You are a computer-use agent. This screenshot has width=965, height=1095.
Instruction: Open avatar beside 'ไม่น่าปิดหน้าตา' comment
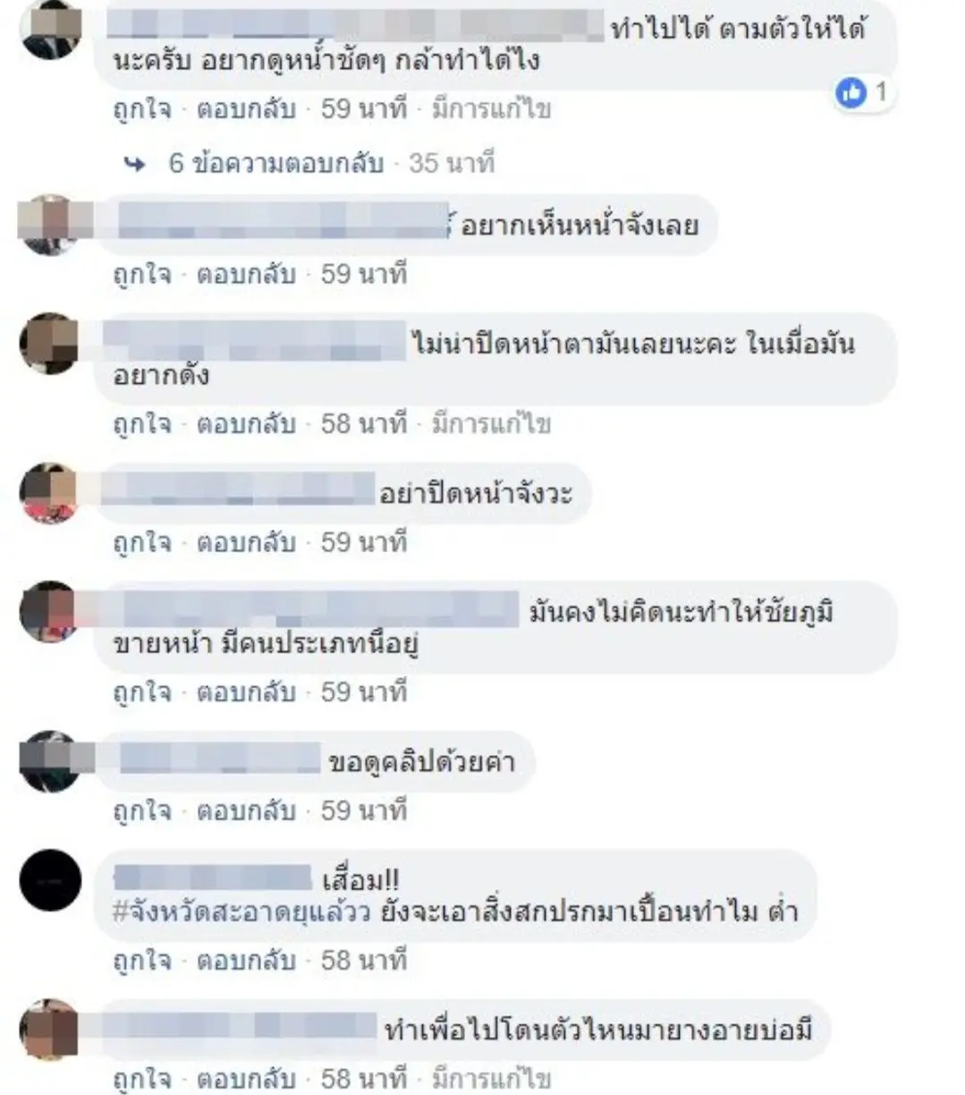click(50, 343)
